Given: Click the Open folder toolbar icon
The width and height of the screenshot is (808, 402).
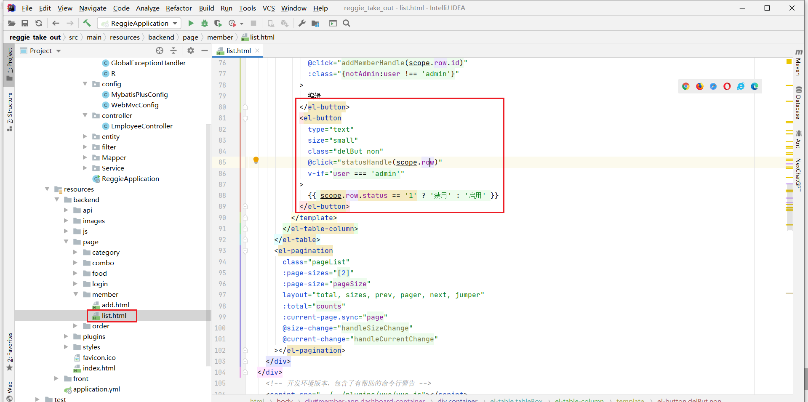Looking at the screenshot, I should click(x=11, y=23).
